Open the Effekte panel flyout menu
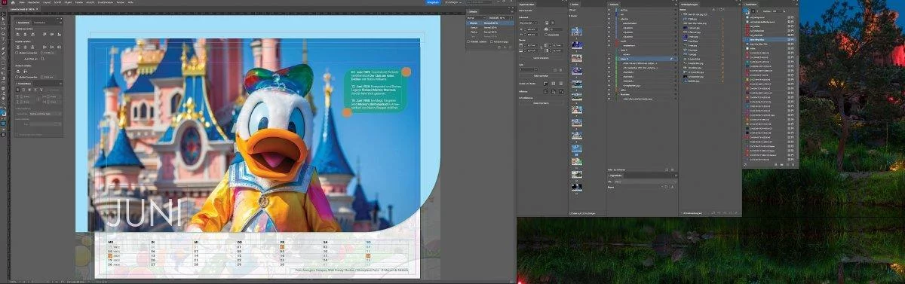 (511, 11)
